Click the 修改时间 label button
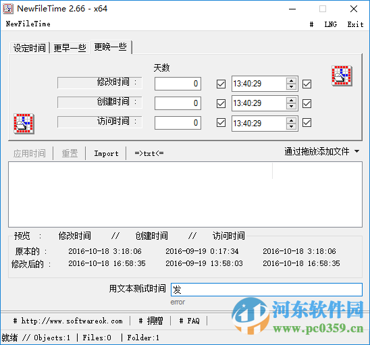 [x=99, y=82]
